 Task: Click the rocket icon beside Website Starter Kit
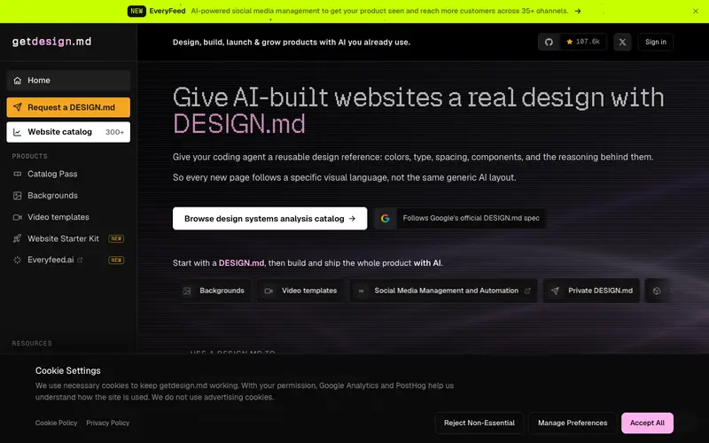(x=17, y=238)
